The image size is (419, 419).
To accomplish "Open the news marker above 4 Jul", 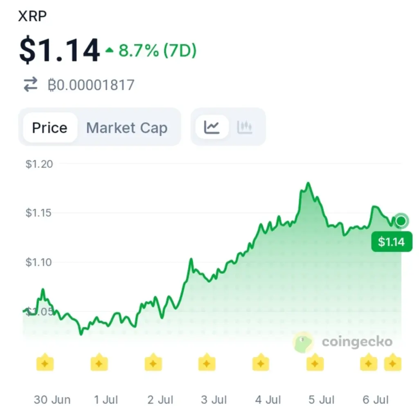I will [261, 362].
